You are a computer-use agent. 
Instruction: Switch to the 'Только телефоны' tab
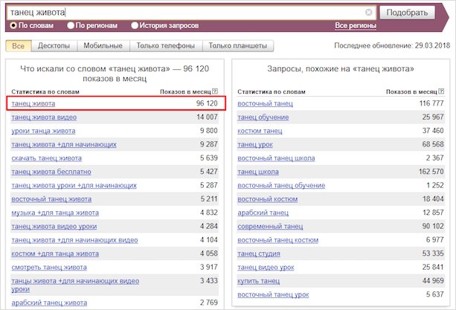pyautogui.click(x=165, y=46)
